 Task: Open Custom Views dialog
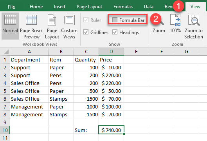[69, 27]
